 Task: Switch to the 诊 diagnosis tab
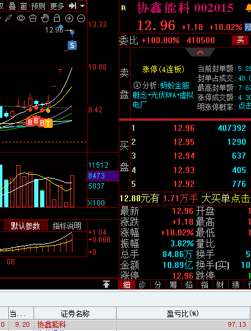142,285
